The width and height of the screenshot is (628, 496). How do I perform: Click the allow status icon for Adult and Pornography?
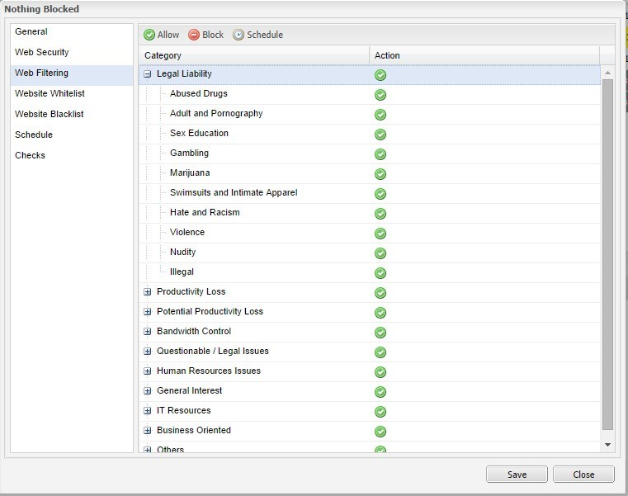pos(380,115)
